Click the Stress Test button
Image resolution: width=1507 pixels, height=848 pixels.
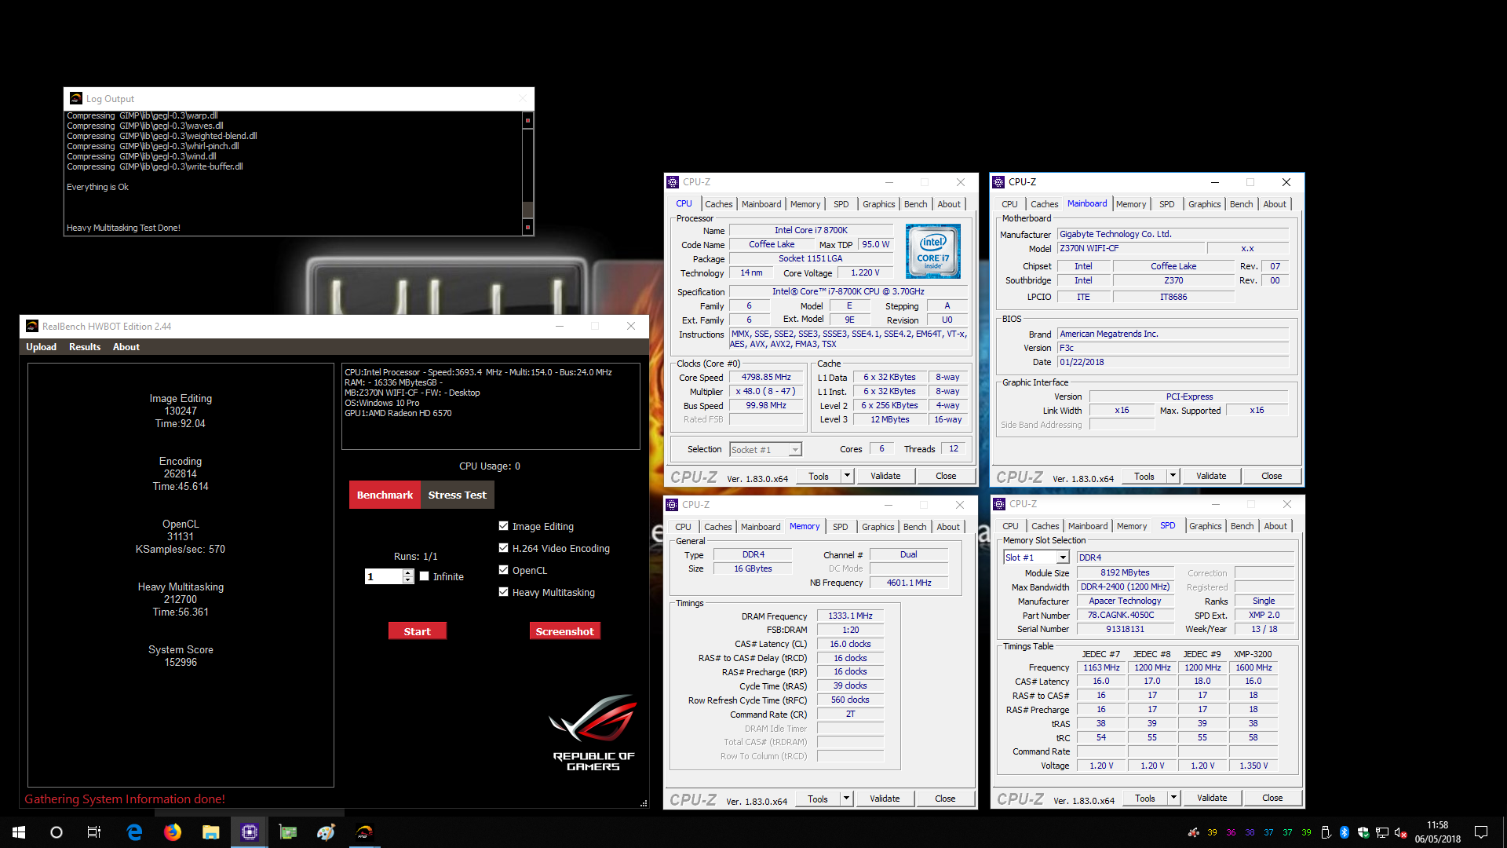click(x=458, y=495)
